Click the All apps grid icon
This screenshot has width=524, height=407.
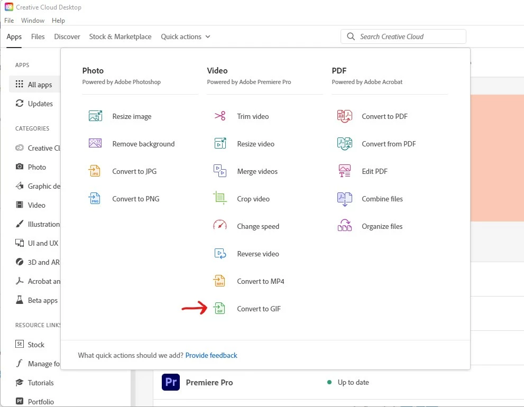click(20, 84)
